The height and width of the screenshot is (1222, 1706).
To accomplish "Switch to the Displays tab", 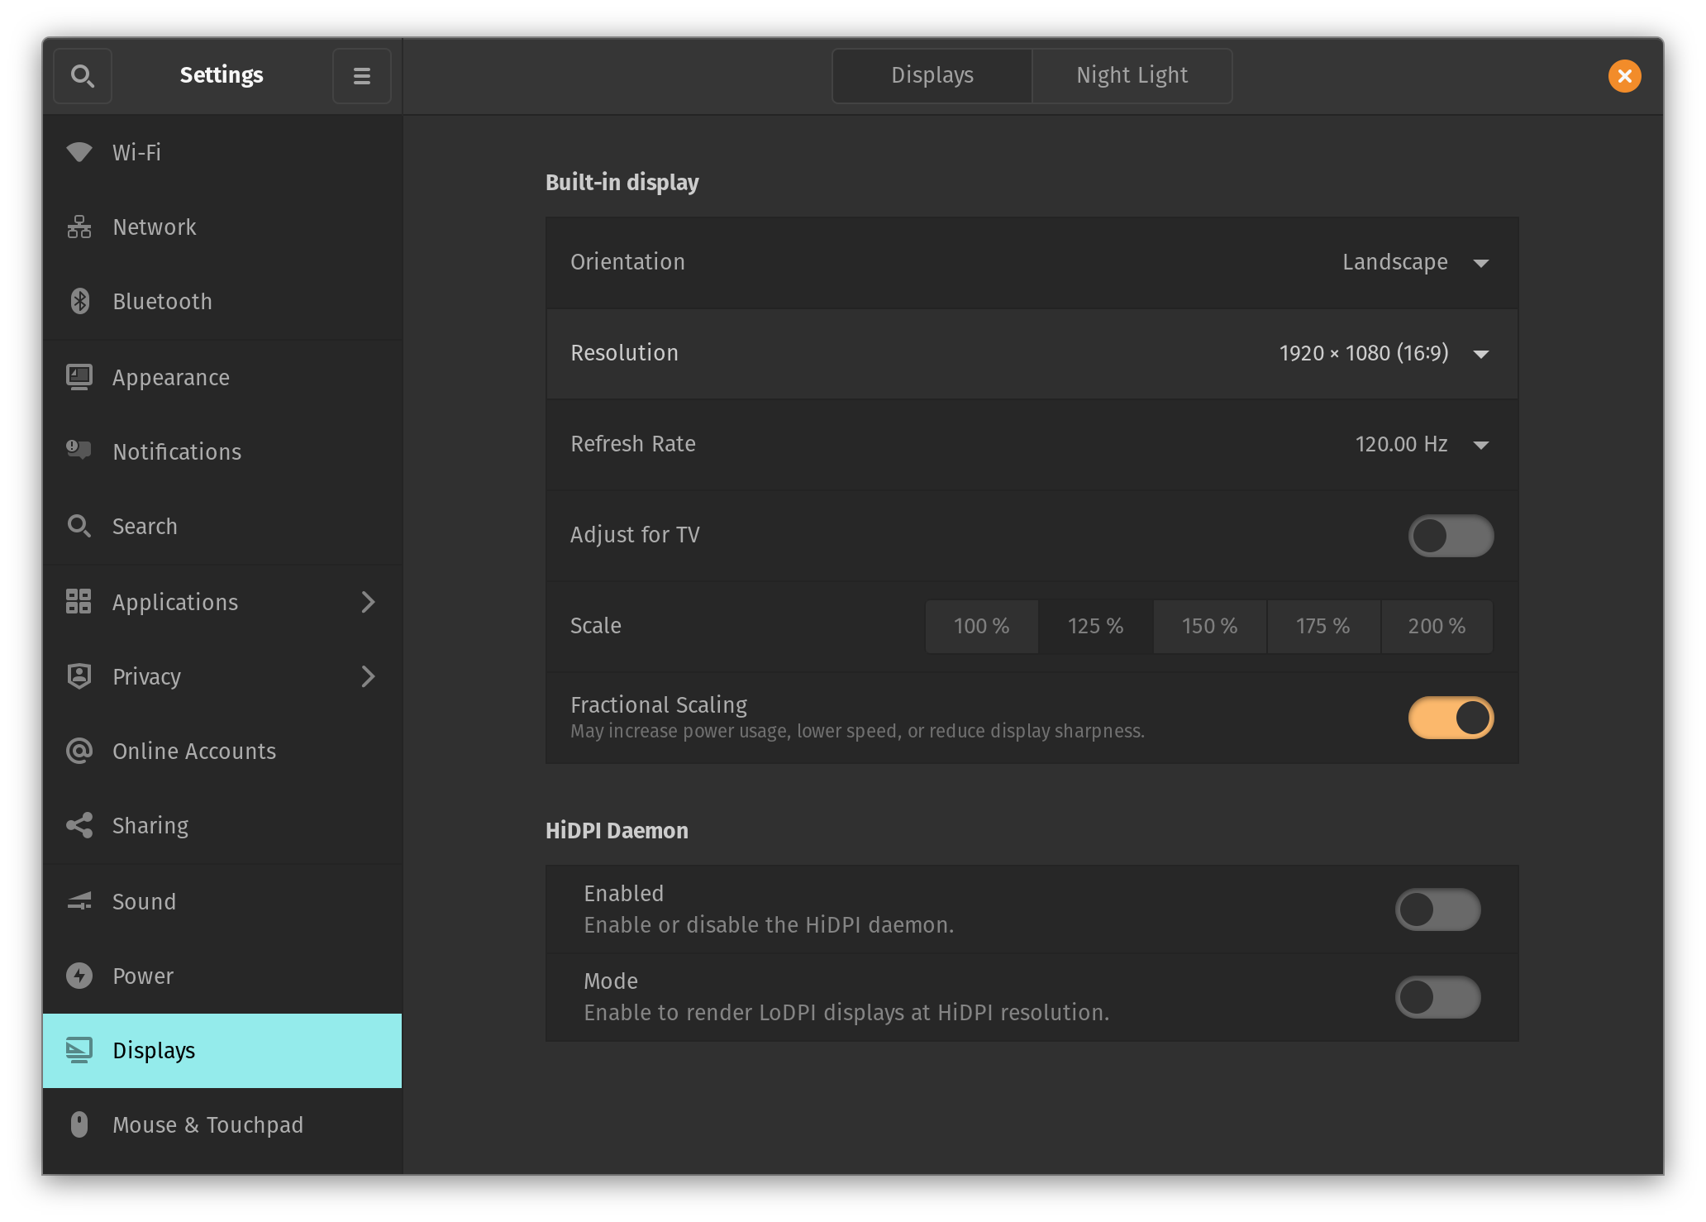I will (932, 74).
